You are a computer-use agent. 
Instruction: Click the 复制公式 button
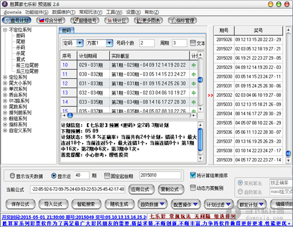tap(171, 189)
